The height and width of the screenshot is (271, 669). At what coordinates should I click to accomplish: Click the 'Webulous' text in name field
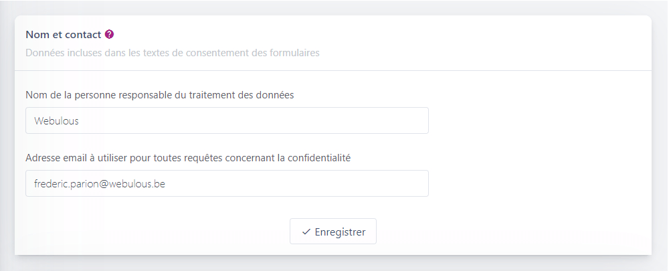[56, 120]
